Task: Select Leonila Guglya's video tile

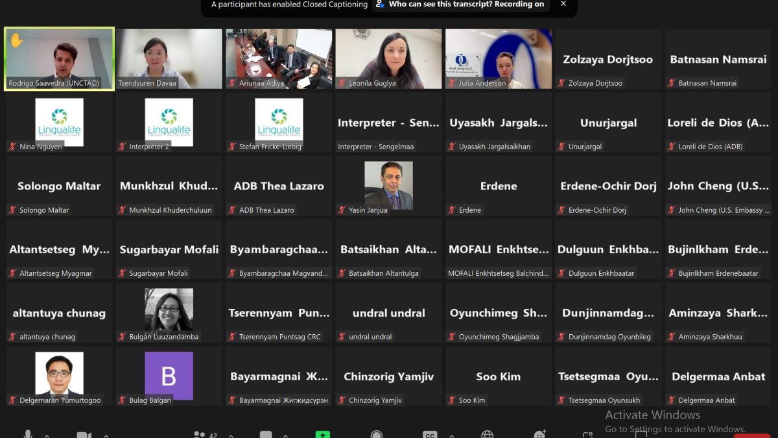Action: pos(388,58)
